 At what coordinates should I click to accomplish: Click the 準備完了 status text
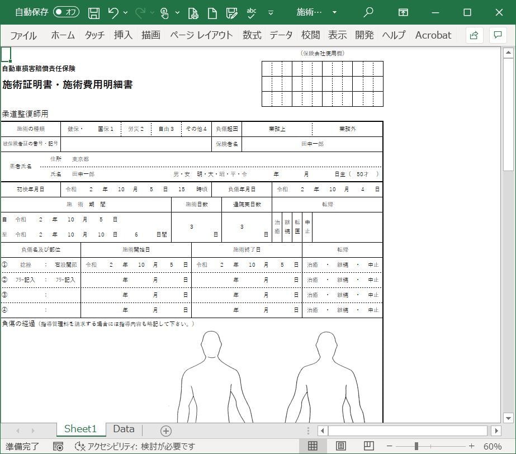pos(22,446)
